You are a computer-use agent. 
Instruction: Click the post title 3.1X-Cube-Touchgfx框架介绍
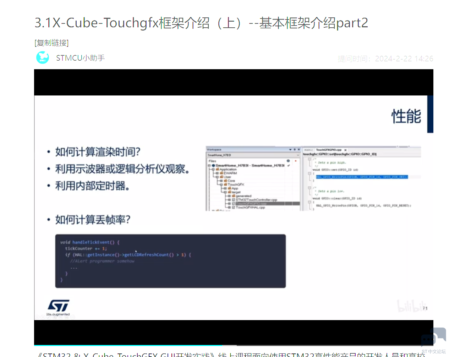(201, 23)
